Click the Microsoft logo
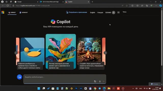The image size is (163, 91). [3, 12]
